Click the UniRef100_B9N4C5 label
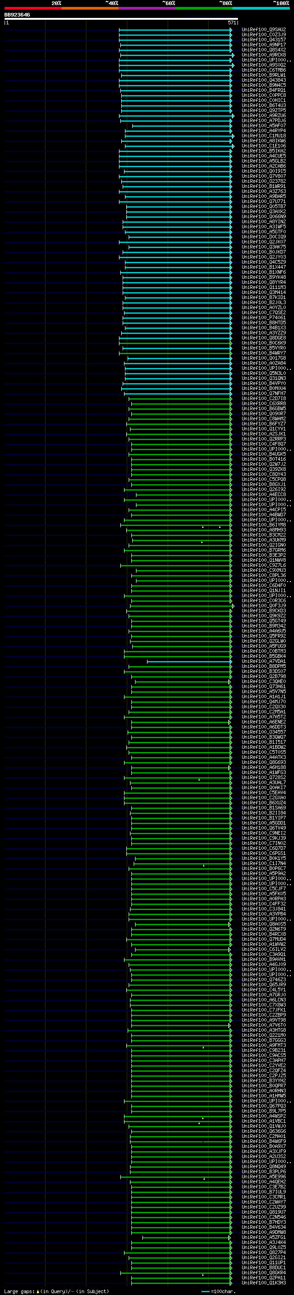The height and width of the screenshot is (1295, 294). tap(264, 85)
